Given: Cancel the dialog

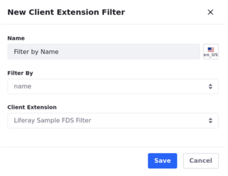Looking at the screenshot, I should (201, 161).
